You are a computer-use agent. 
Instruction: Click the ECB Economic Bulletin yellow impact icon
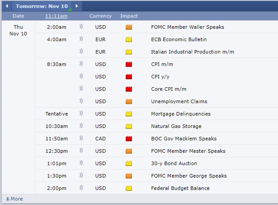coord(129,39)
